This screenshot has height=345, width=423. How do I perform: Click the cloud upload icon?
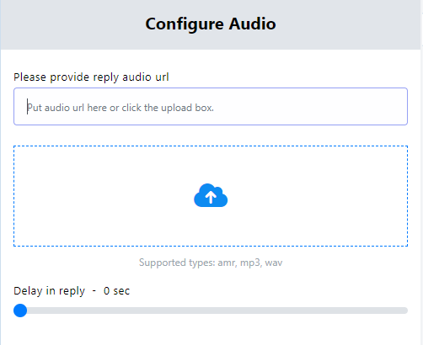click(211, 195)
